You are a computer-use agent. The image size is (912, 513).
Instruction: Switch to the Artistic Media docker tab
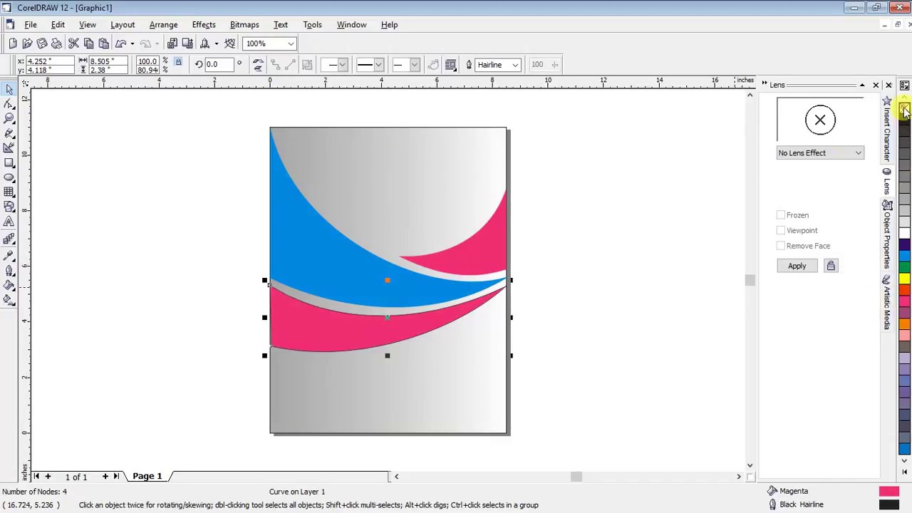[886, 303]
